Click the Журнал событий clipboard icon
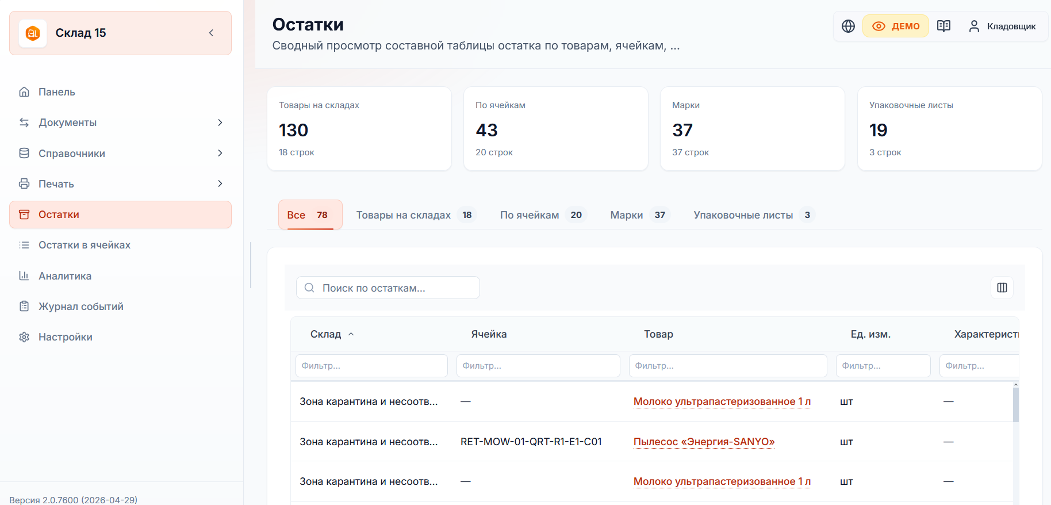The image size is (1051, 505). point(24,306)
